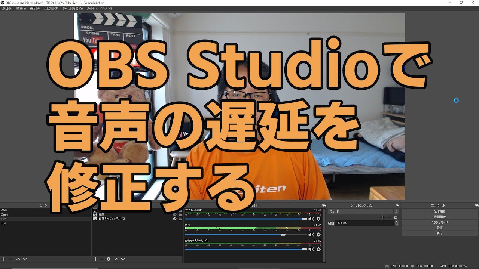This screenshot has width=479, height=269.
Task: Add a transition with plus icon
Action: point(383,217)
